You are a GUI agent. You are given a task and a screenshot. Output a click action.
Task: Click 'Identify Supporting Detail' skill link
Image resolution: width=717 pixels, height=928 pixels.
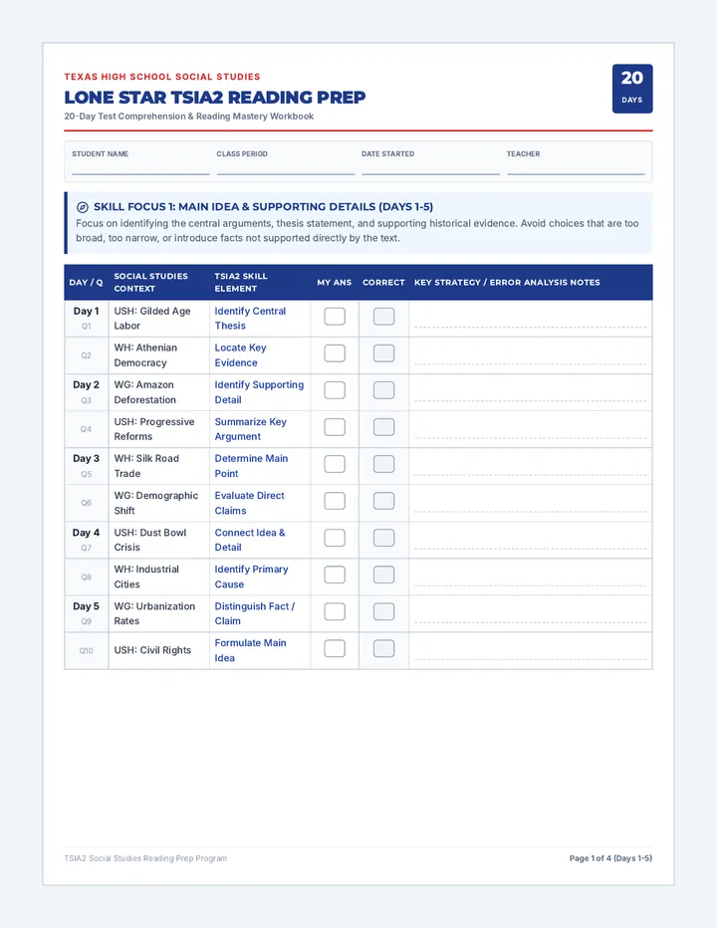click(259, 392)
